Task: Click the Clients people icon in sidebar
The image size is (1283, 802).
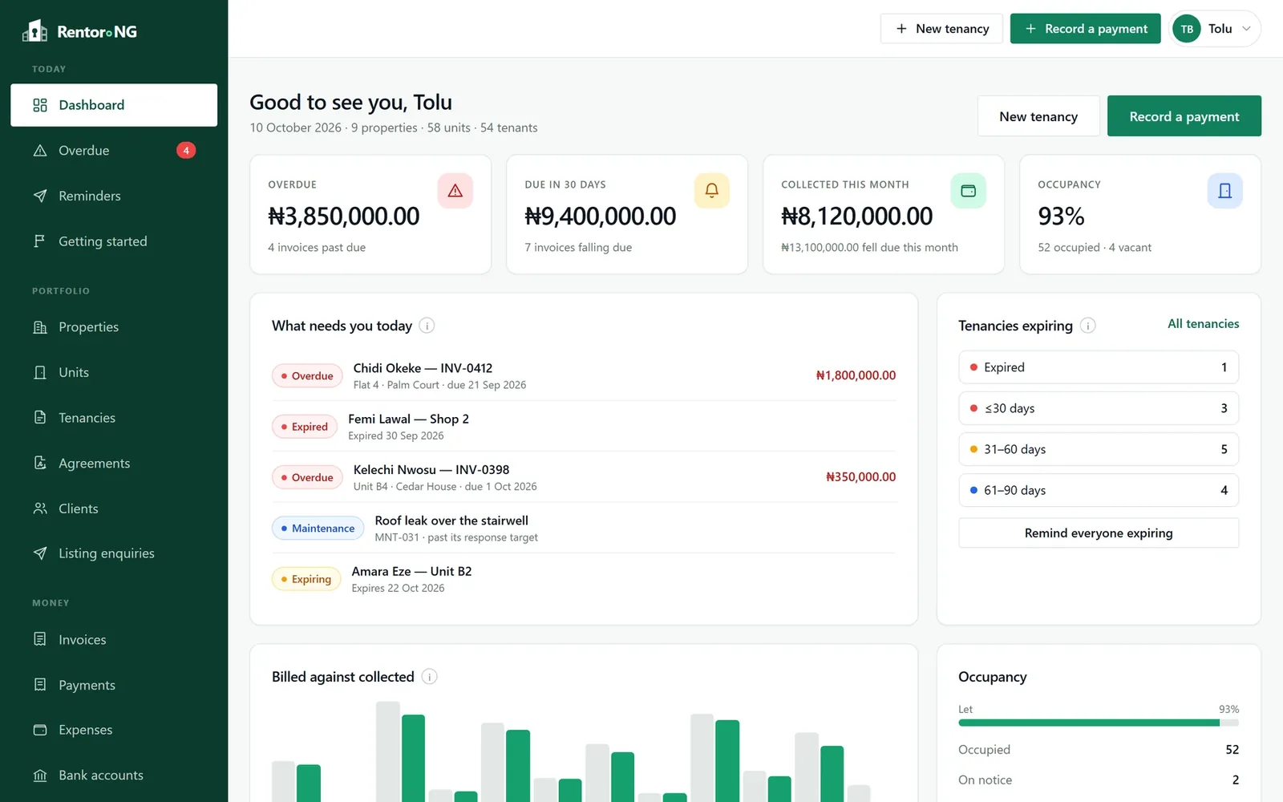Action: pos(40,508)
